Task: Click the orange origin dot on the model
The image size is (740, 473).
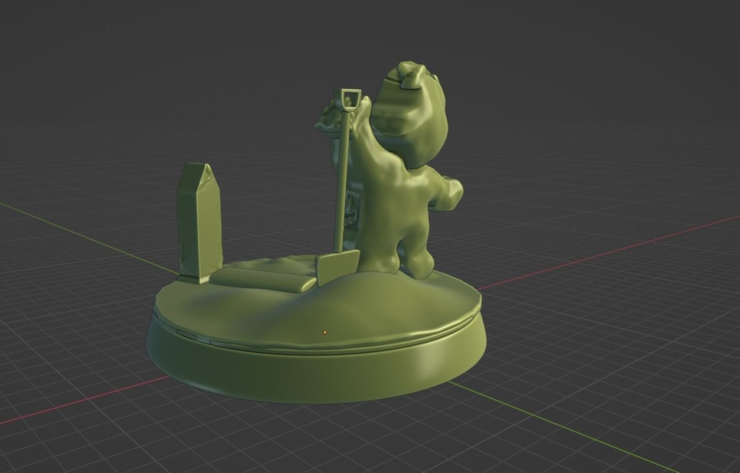Action: [325, 332]
